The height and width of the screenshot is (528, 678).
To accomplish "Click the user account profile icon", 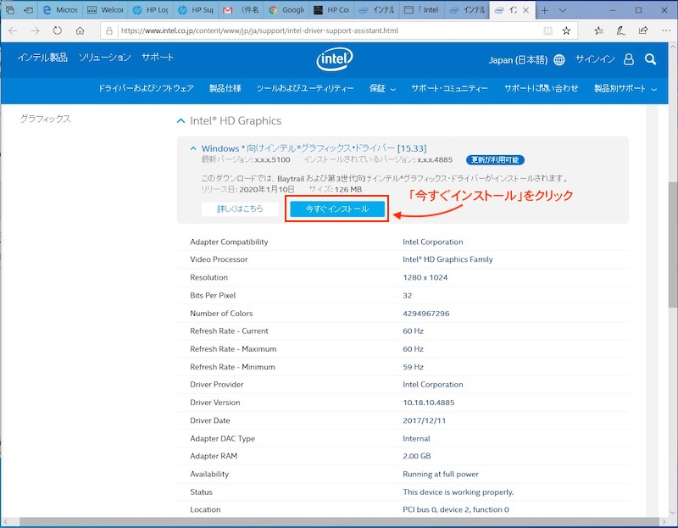I will pos(629,59).
